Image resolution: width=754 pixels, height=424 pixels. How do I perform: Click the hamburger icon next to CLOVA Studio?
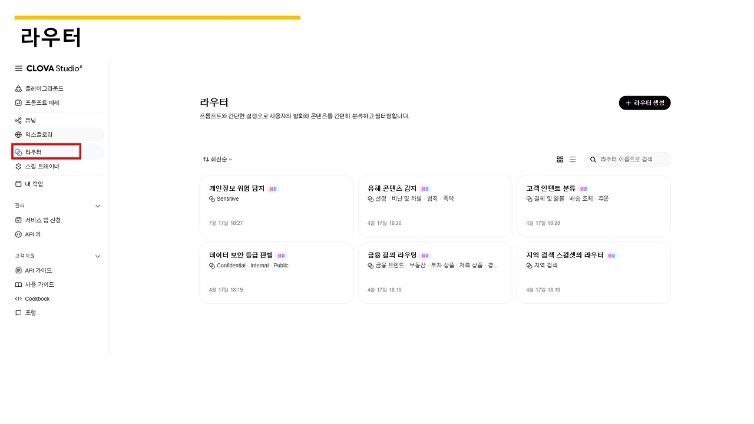[x=18, y=68]
